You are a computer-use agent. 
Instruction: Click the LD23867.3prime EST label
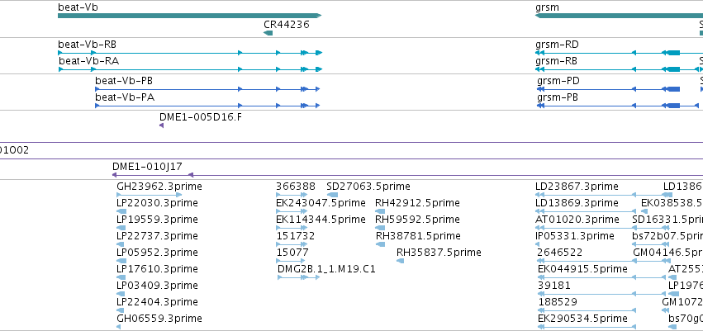click(x=577, y=187)
